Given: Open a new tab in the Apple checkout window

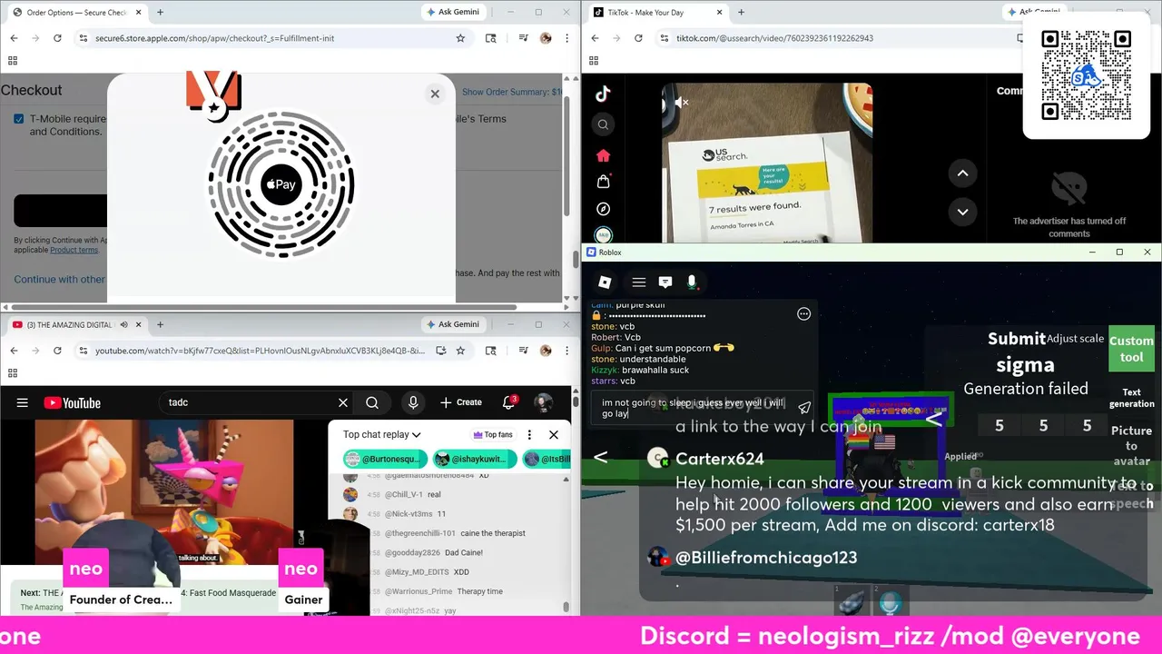Looking at the screenshot, I should [x=160, y=12].
